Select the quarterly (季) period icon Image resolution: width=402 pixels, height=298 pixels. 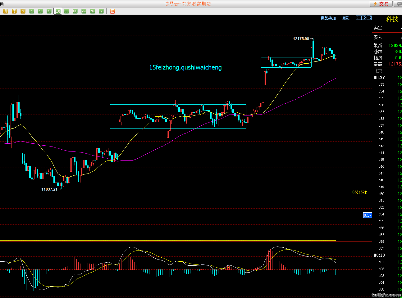(14, 11)
